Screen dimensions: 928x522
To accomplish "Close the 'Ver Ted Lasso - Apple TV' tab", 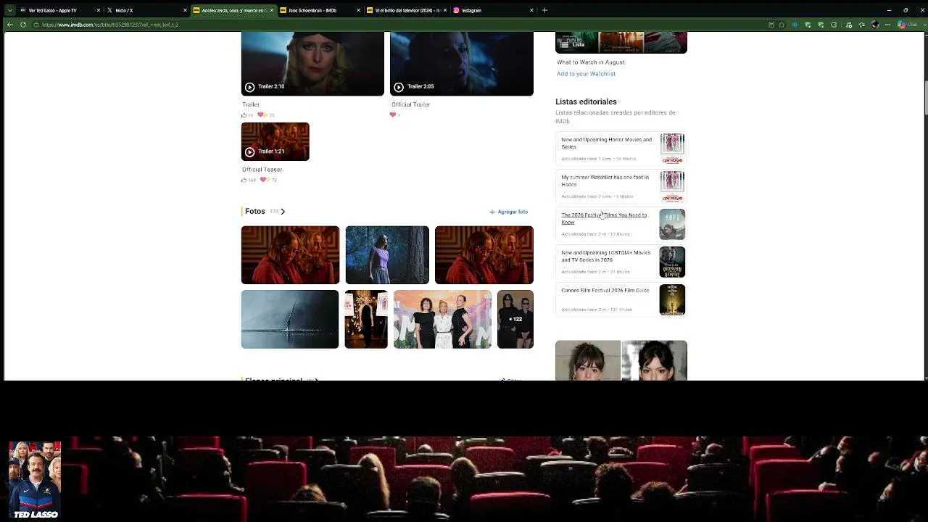I will (99, 10).
